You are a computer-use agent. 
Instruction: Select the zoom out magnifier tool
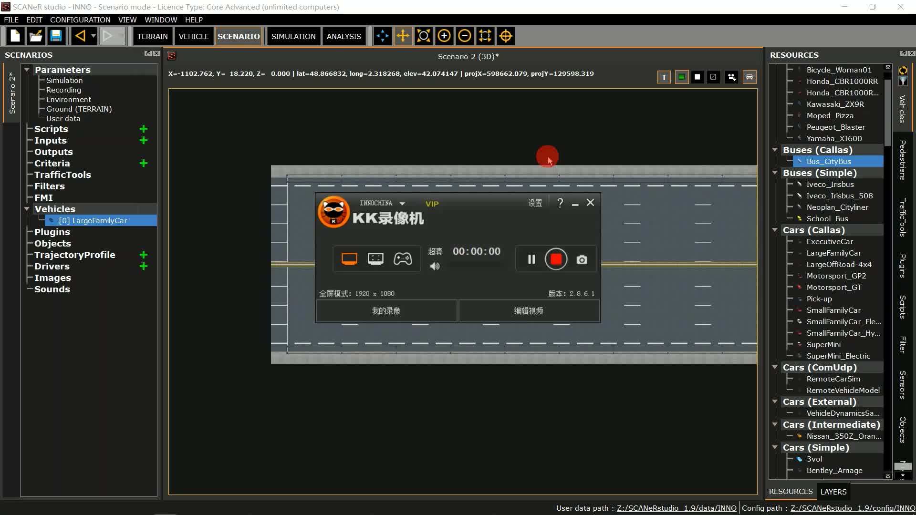pos(464,36)
